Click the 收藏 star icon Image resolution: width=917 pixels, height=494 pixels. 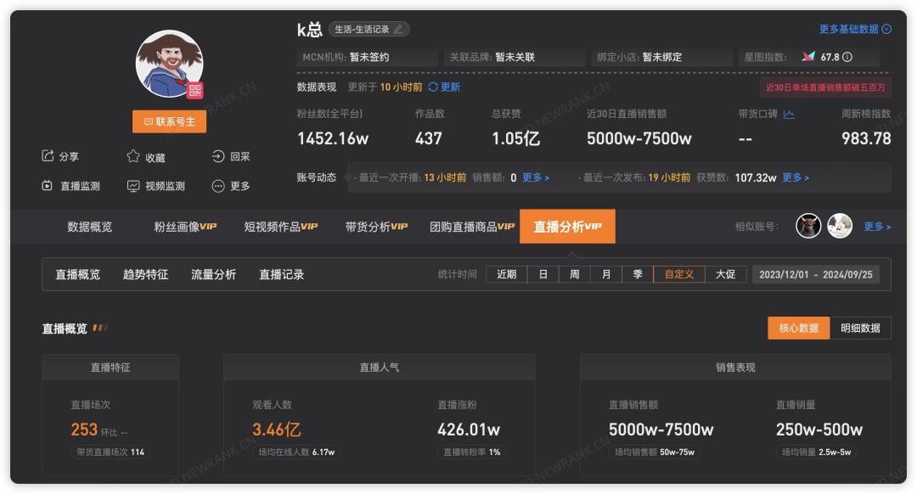[133, 156]
